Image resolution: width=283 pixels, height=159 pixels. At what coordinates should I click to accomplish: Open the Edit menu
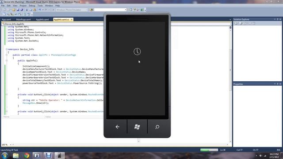(8, 6)
